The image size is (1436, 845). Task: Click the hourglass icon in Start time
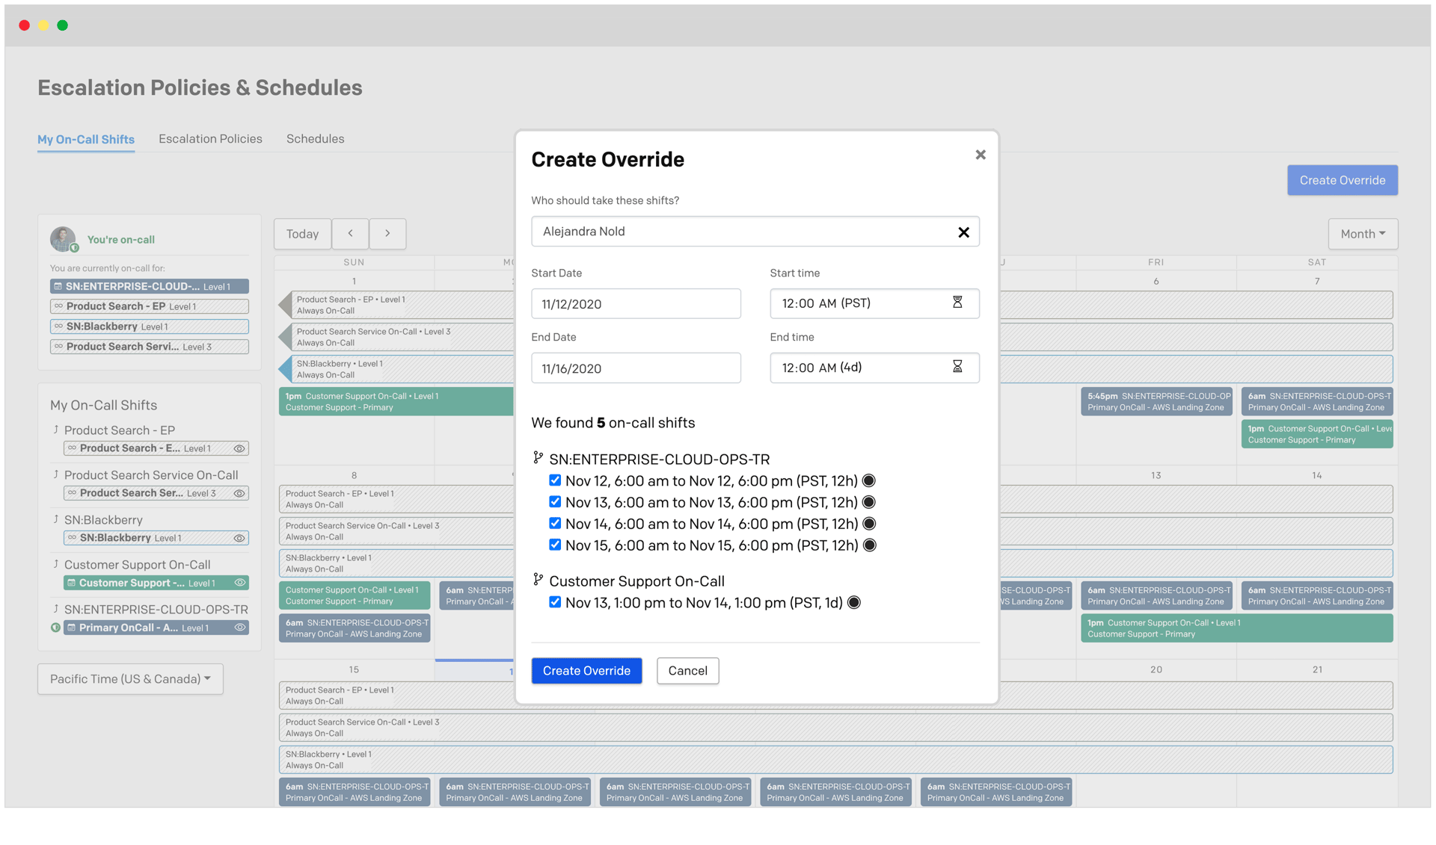tap(957, 303)
